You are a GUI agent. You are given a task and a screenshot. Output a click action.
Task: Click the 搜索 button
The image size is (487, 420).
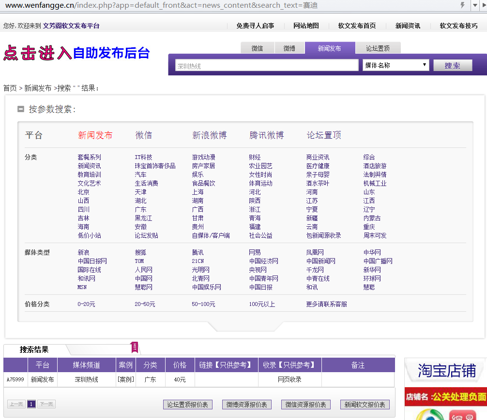coord(452,66)
